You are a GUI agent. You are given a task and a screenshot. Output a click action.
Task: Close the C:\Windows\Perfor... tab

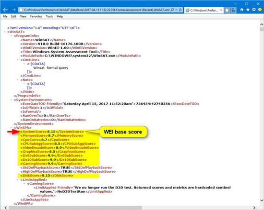[221, 10]
